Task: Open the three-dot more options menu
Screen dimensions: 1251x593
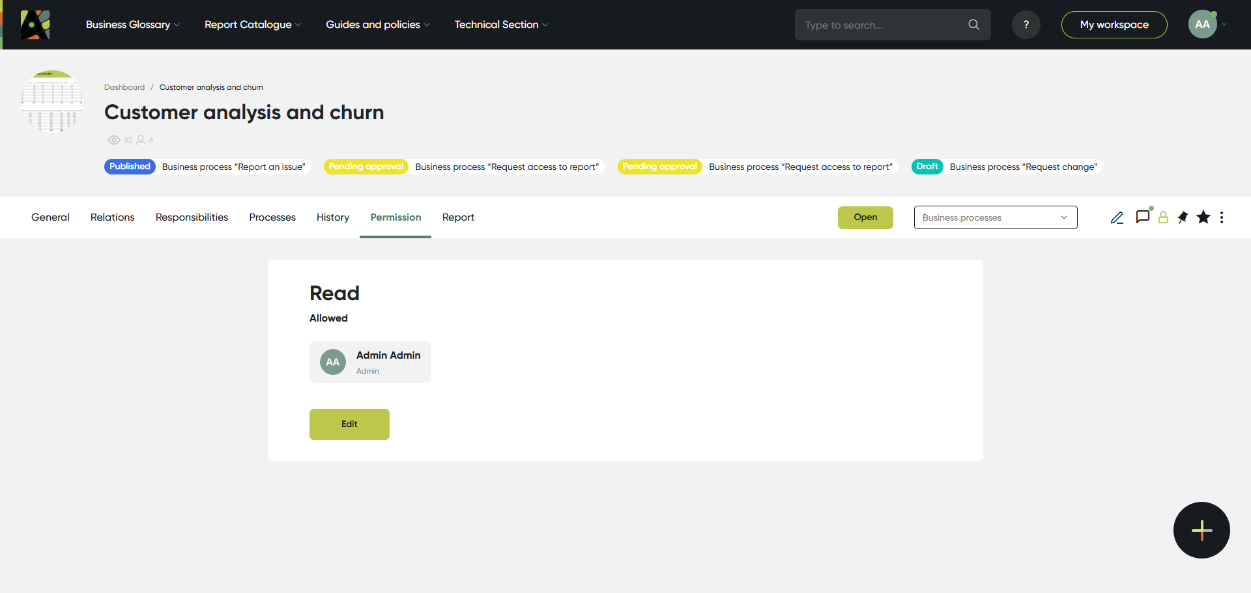Action: (x=1222, y=217)
